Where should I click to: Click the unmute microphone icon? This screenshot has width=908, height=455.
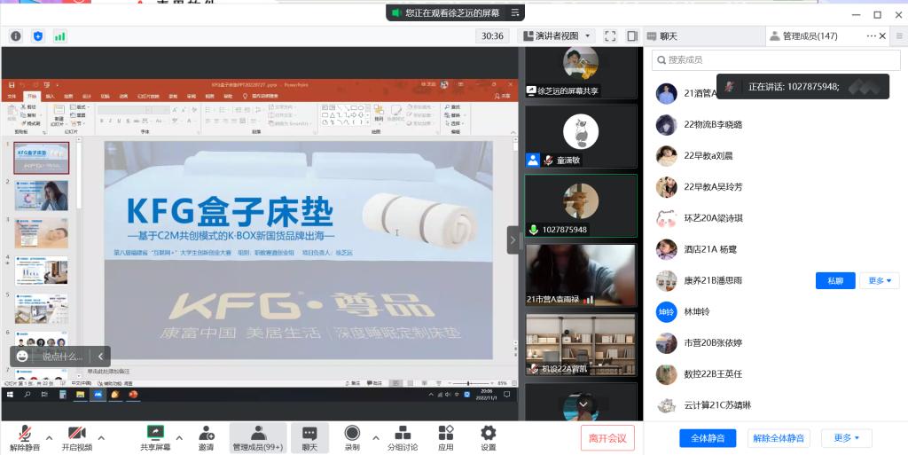coord(26,434)
